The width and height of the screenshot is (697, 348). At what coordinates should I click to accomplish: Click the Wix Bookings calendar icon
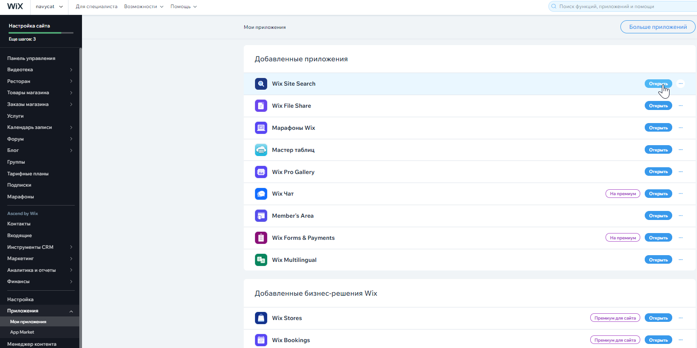point(261,340)
